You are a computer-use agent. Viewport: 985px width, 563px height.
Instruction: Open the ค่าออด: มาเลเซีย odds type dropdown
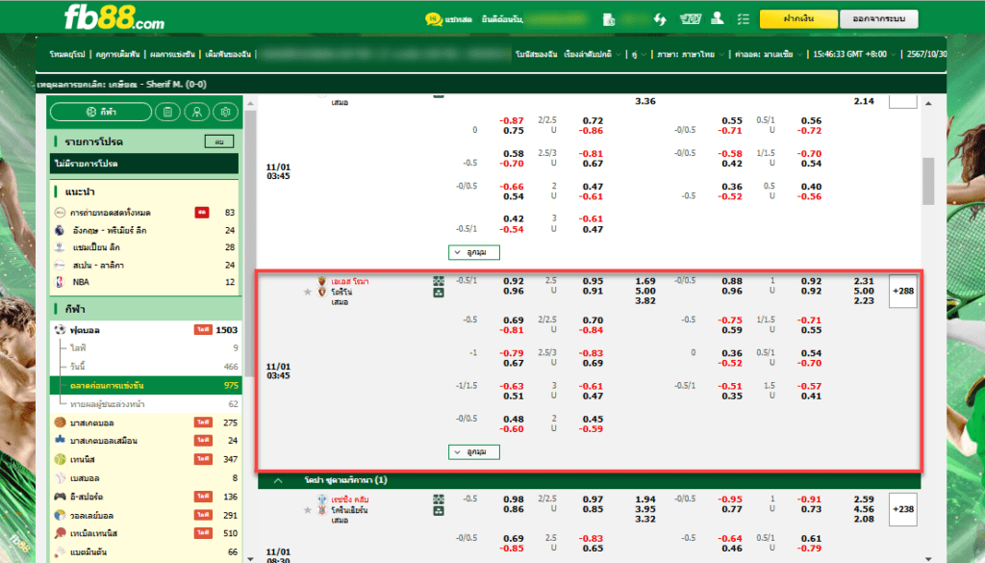(769, 55)
